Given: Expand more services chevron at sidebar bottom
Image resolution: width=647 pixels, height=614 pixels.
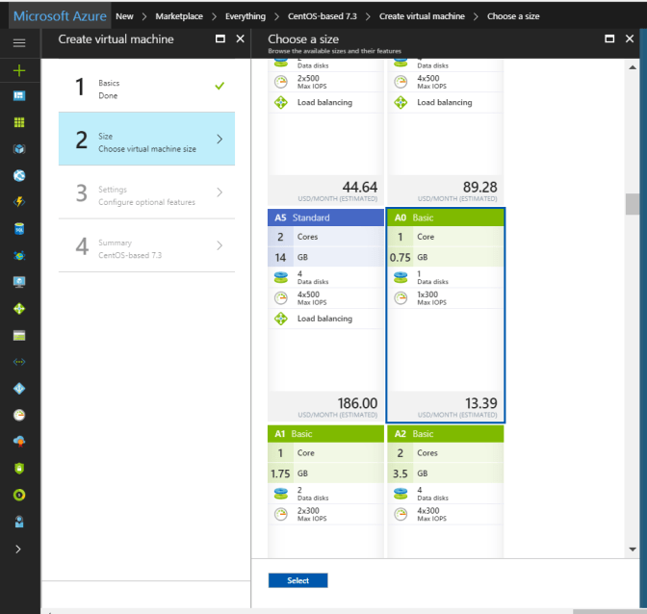Looking at the screenshot, I should 19,549.
